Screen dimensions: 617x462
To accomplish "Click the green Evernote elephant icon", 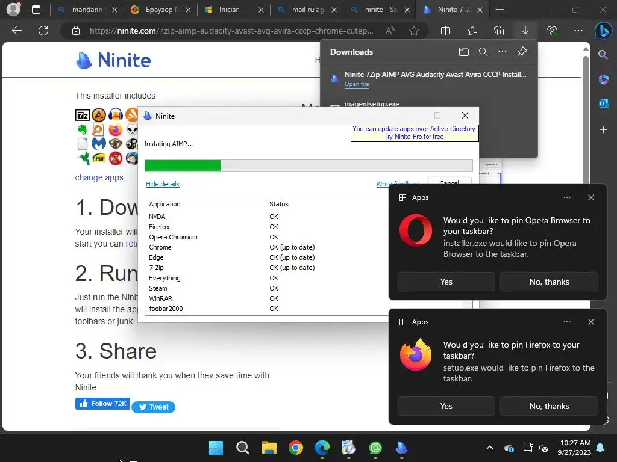I will coord(82,129).
